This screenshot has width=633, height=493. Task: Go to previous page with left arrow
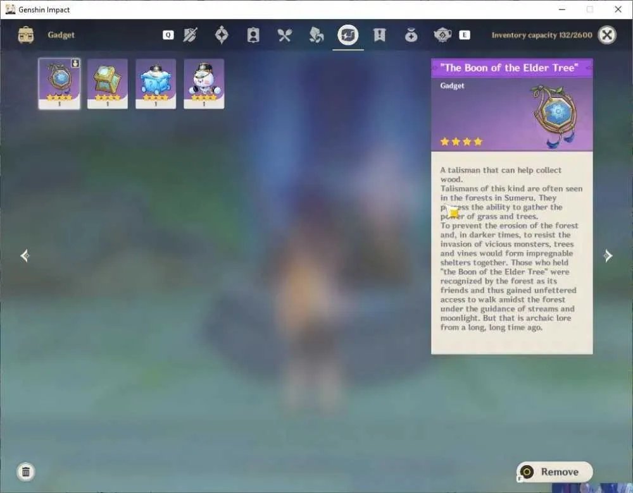[25, 255]
